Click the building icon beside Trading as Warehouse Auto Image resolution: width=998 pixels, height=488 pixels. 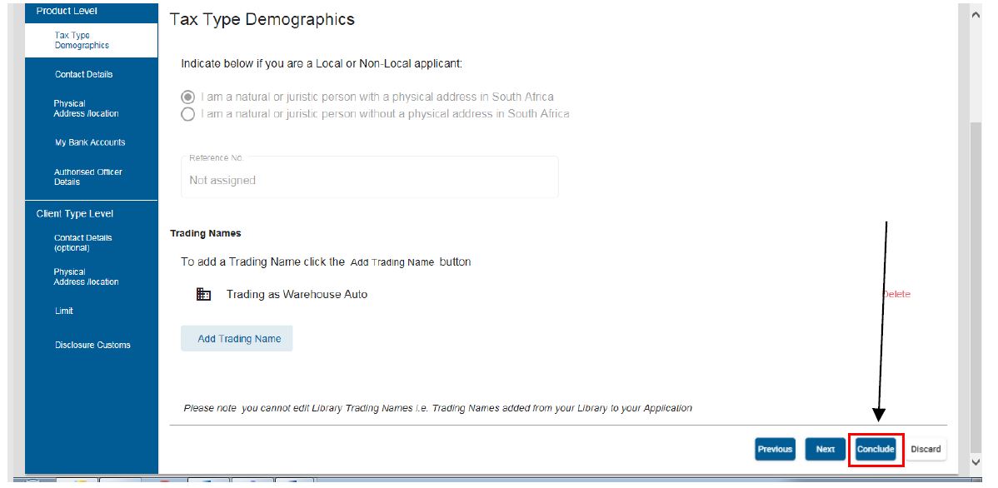(x=203, y=294)
